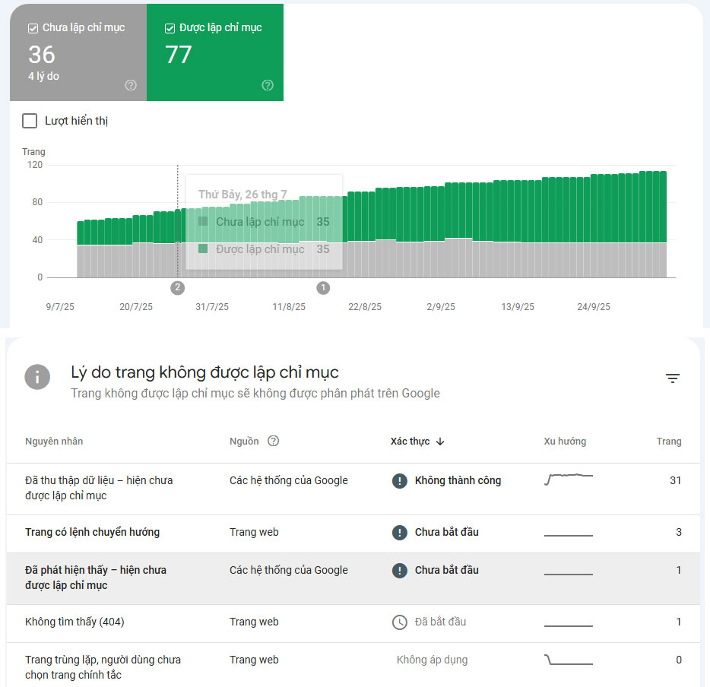Click help icon on Được lập chỉ mục card

coord(268,85)
